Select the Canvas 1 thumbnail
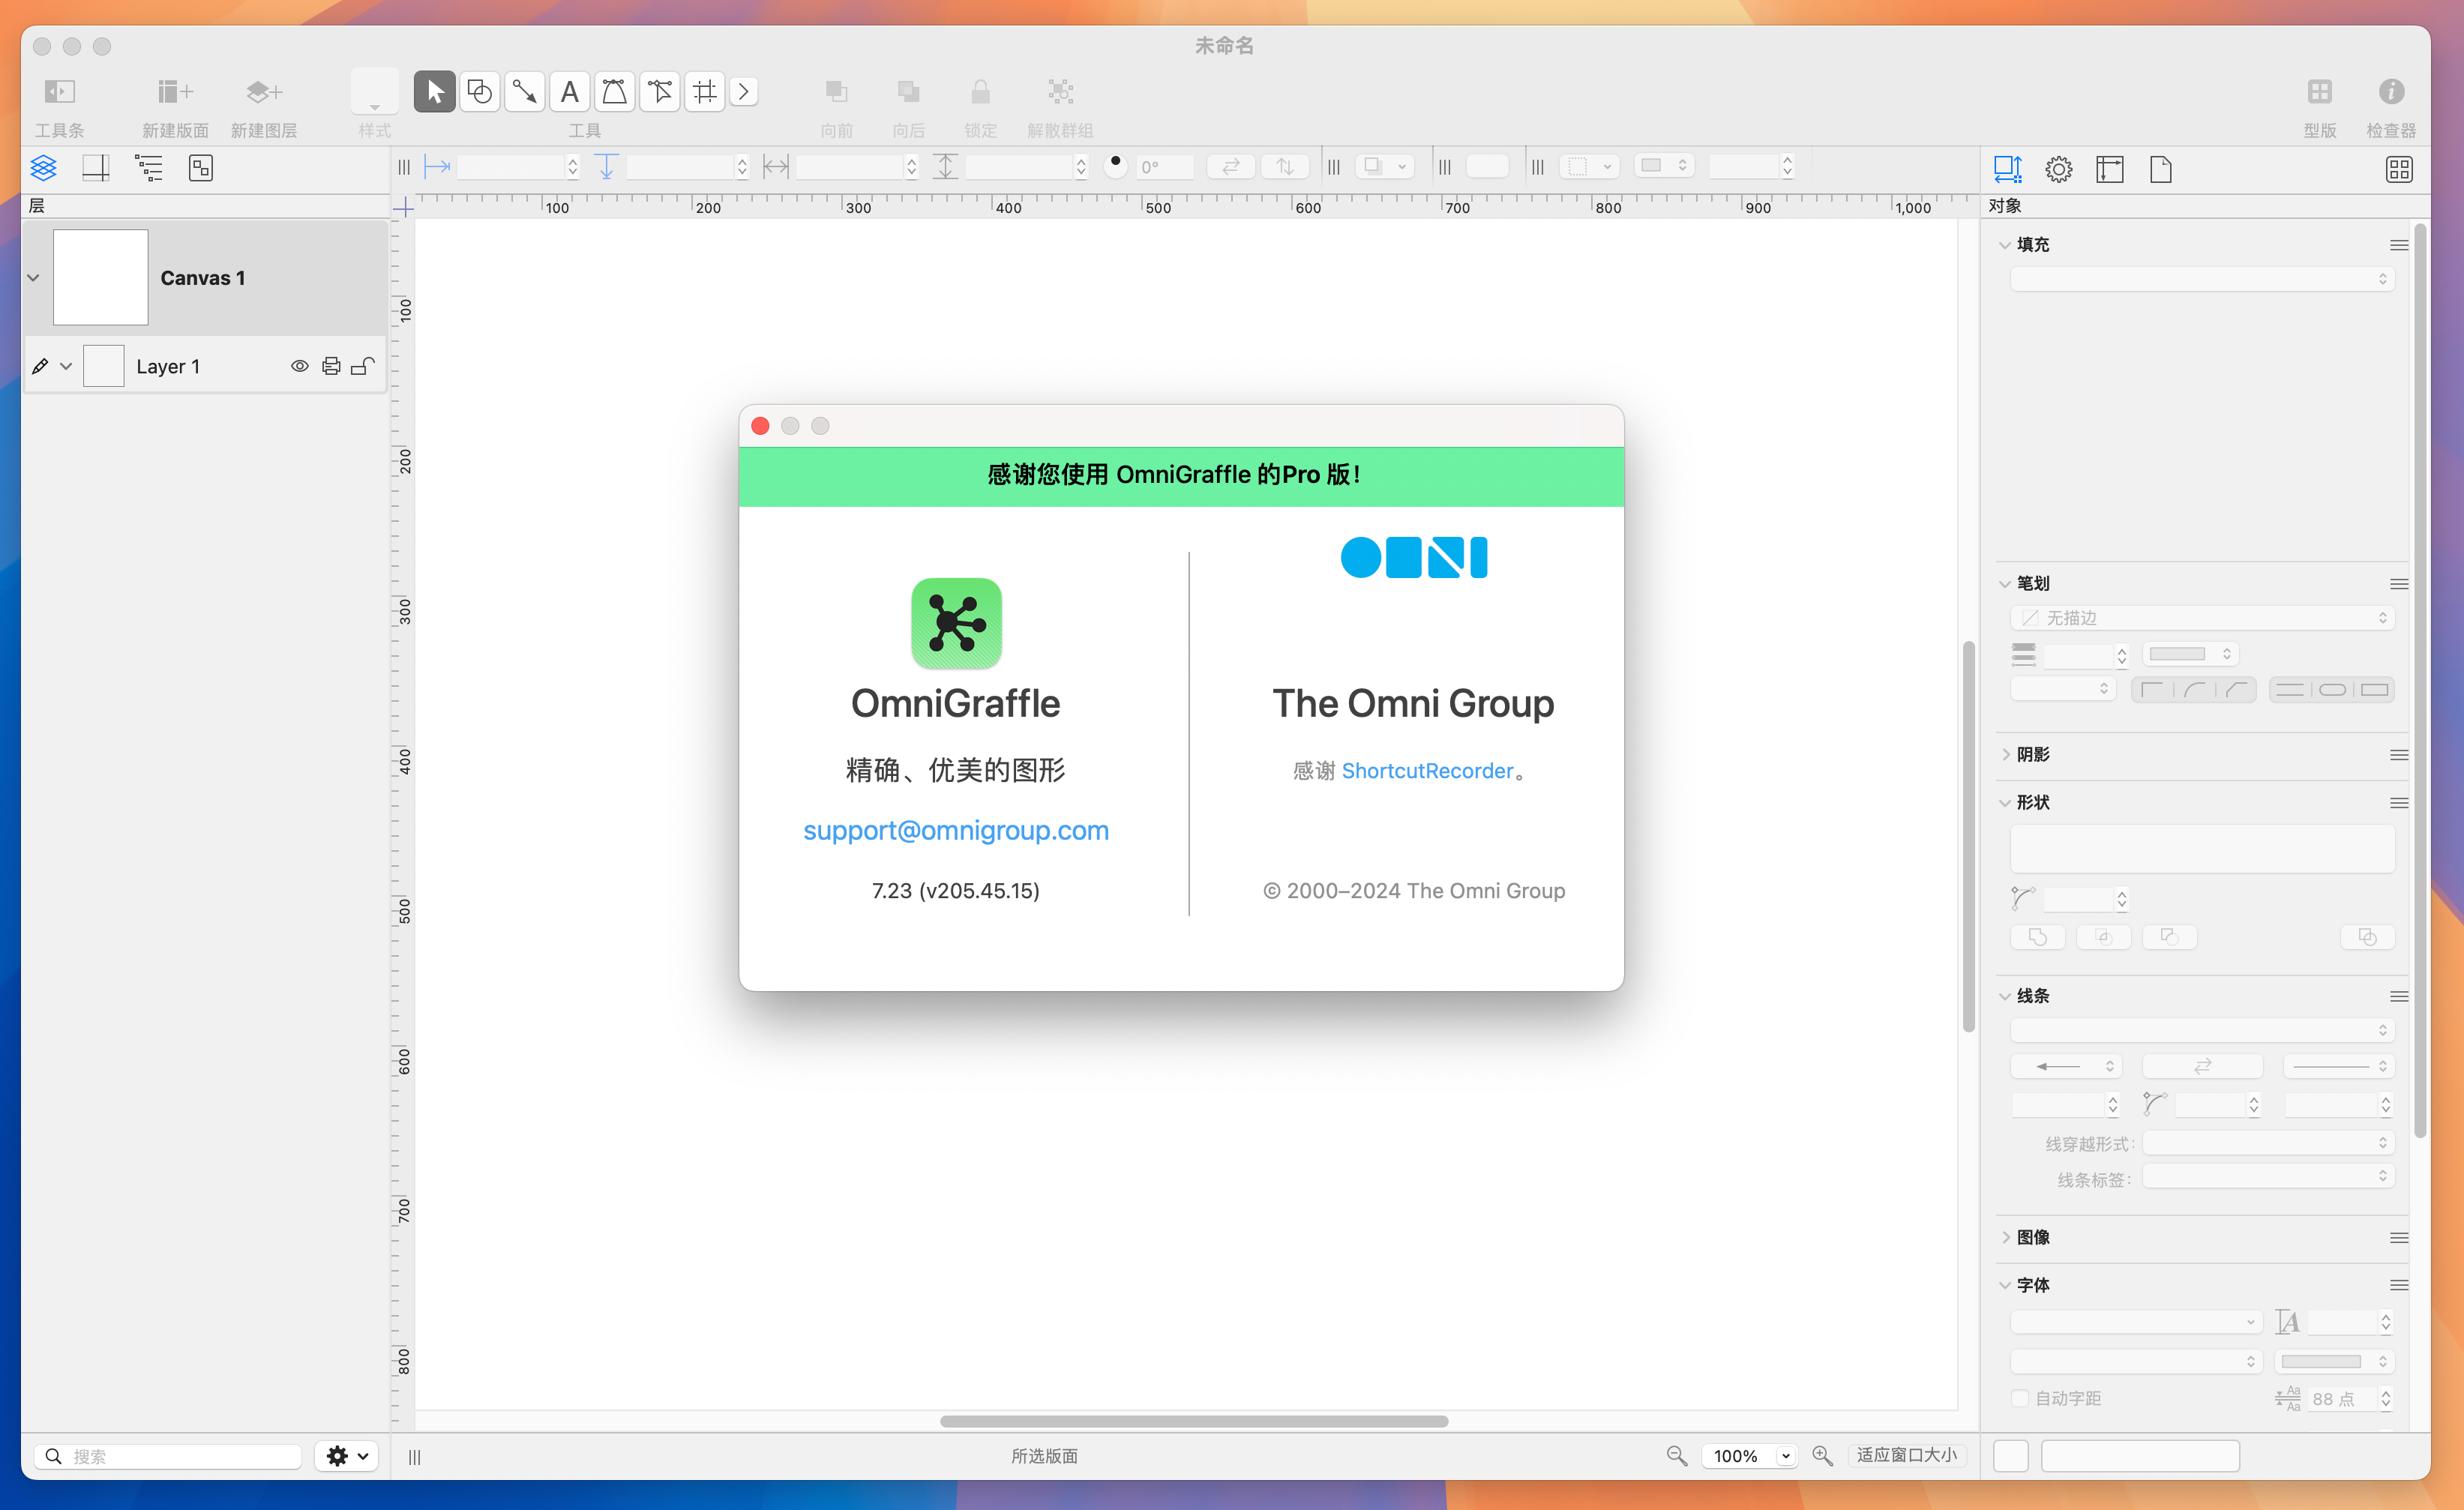The width and height of the screenshot is (2464, 1510). (100, 277)
